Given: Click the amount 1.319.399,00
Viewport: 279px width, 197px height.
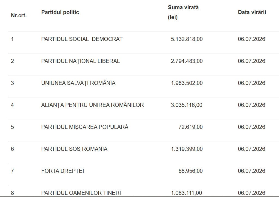Looking at the screenshot, I should 187,149.
